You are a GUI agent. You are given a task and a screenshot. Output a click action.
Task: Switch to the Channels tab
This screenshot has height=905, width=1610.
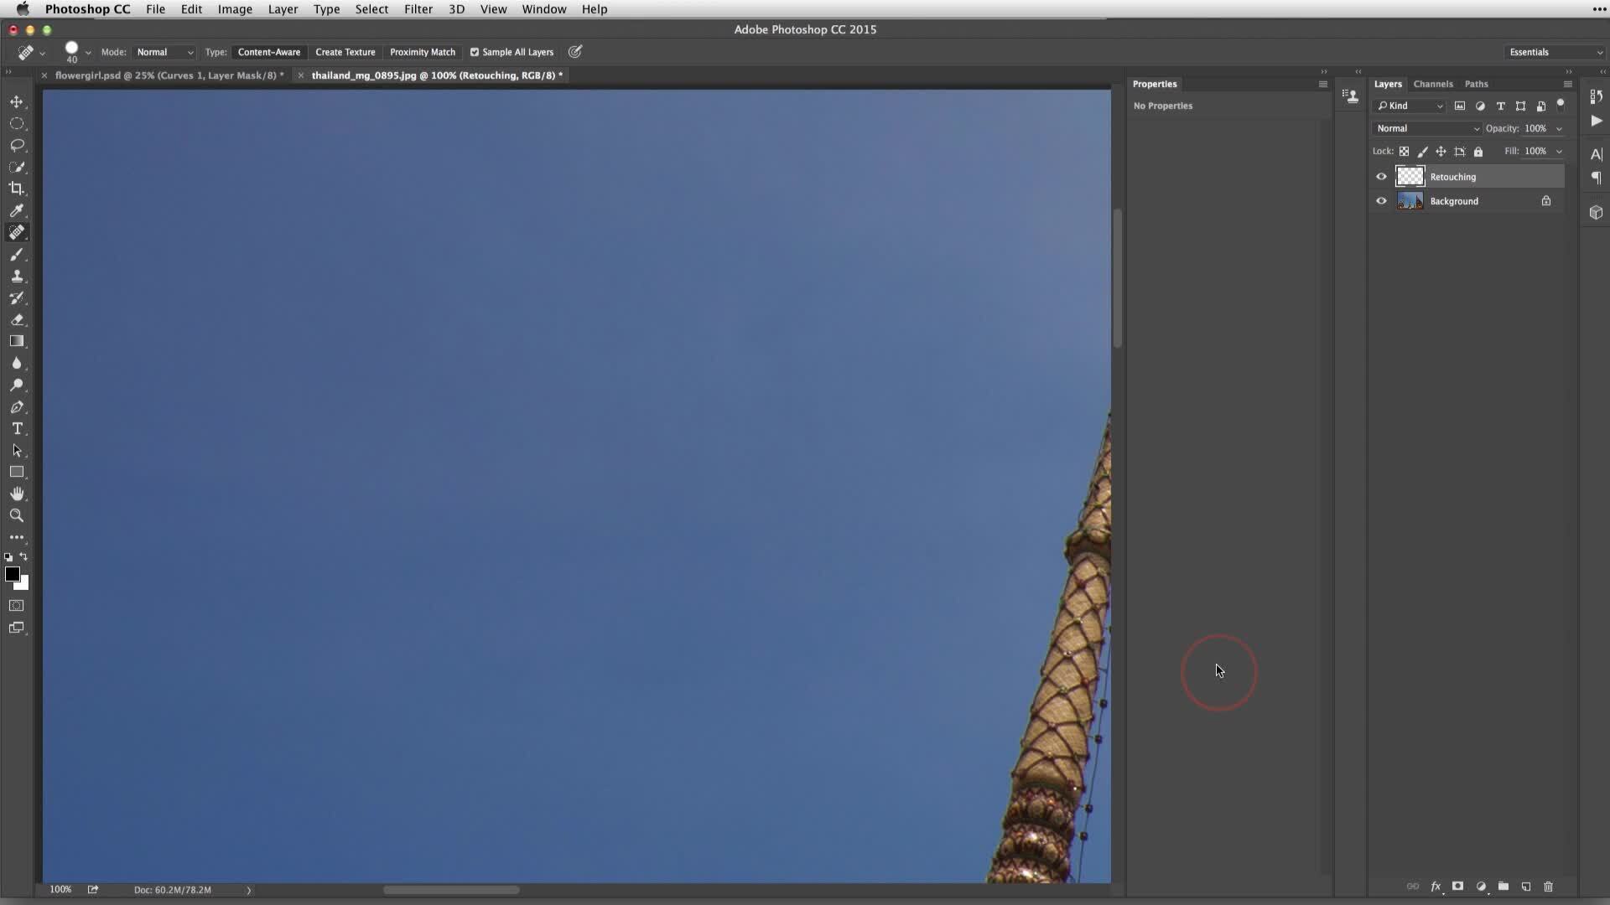coord(1433,83)
